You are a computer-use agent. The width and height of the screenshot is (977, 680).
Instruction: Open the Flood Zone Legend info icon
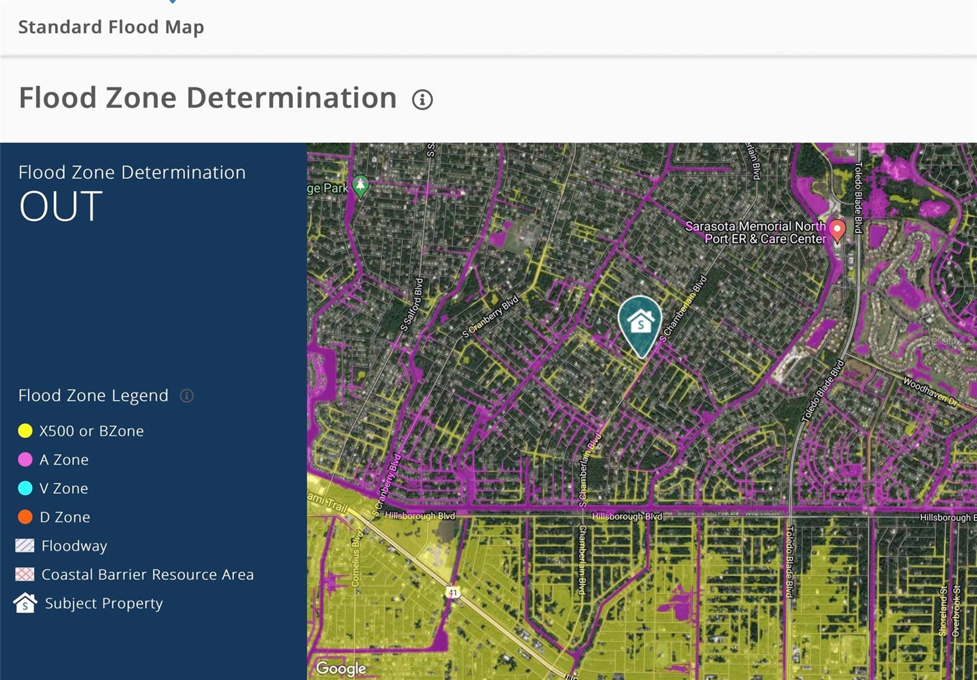point(187,396)
